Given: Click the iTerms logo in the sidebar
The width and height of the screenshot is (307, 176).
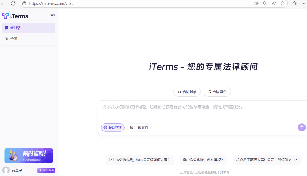Looking at the screenshot, I should tap(15, 16).
